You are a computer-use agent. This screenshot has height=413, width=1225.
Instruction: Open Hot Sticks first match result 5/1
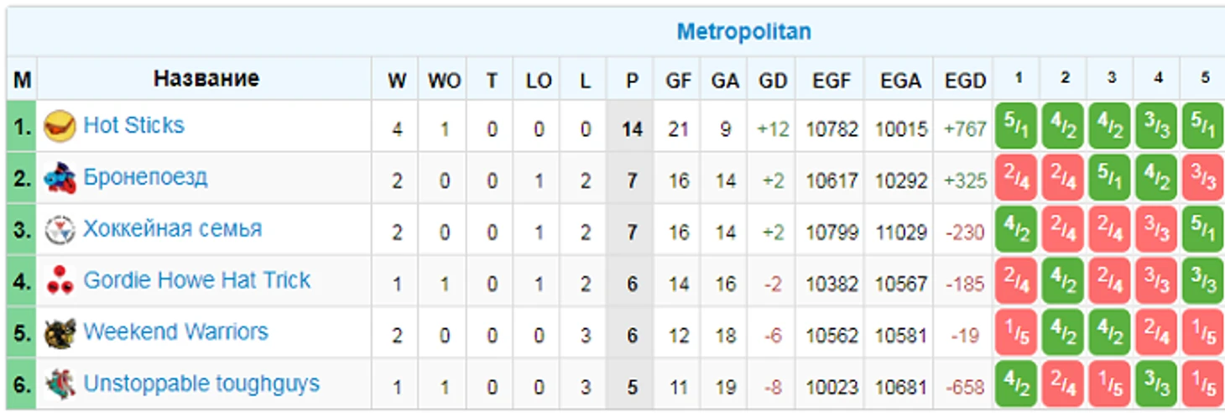point(1016,127)
